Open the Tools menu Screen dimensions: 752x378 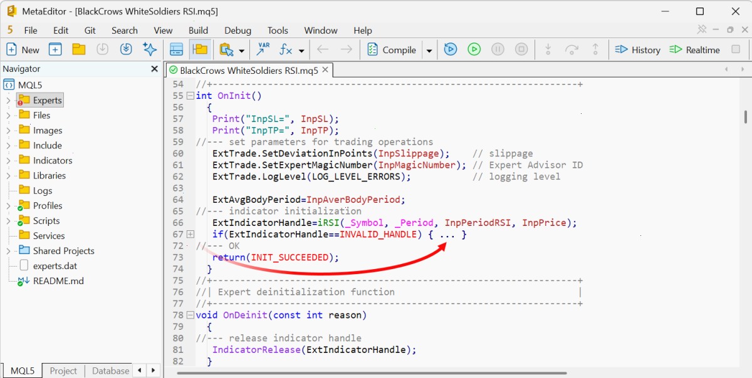coord(278,30)
